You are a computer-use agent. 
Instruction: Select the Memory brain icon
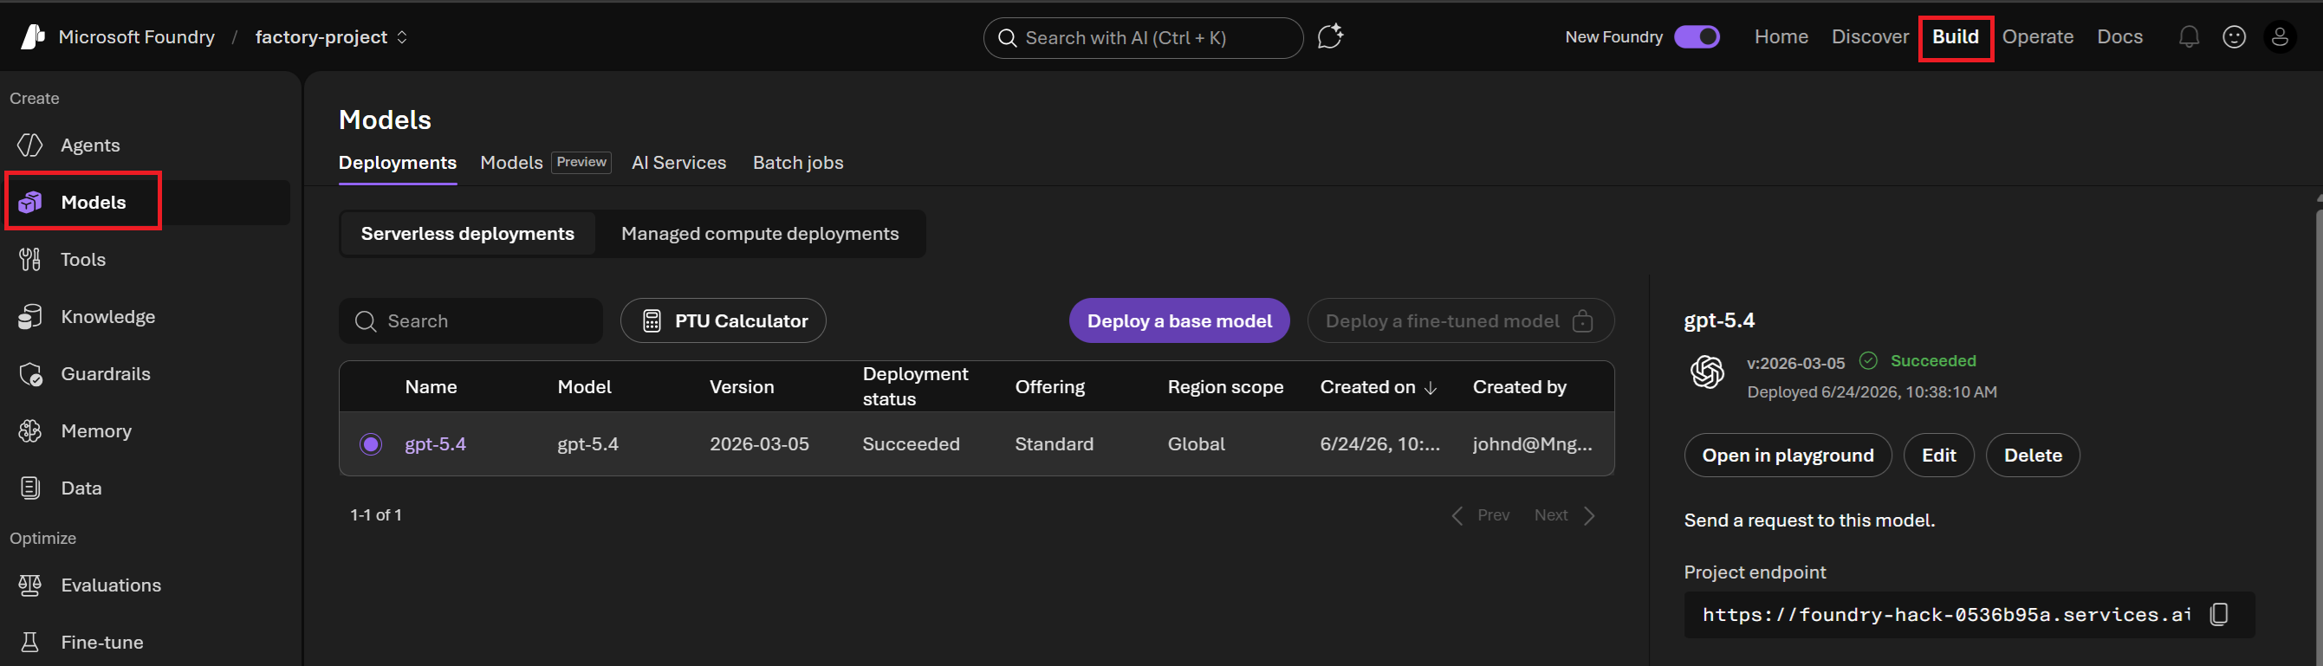[30, 430]
